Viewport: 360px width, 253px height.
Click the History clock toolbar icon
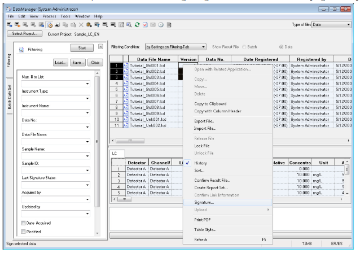[x=50, y=25]
